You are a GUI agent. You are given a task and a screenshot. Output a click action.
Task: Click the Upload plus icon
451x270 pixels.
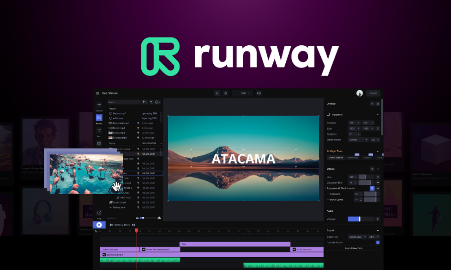[x=99, y=105]
